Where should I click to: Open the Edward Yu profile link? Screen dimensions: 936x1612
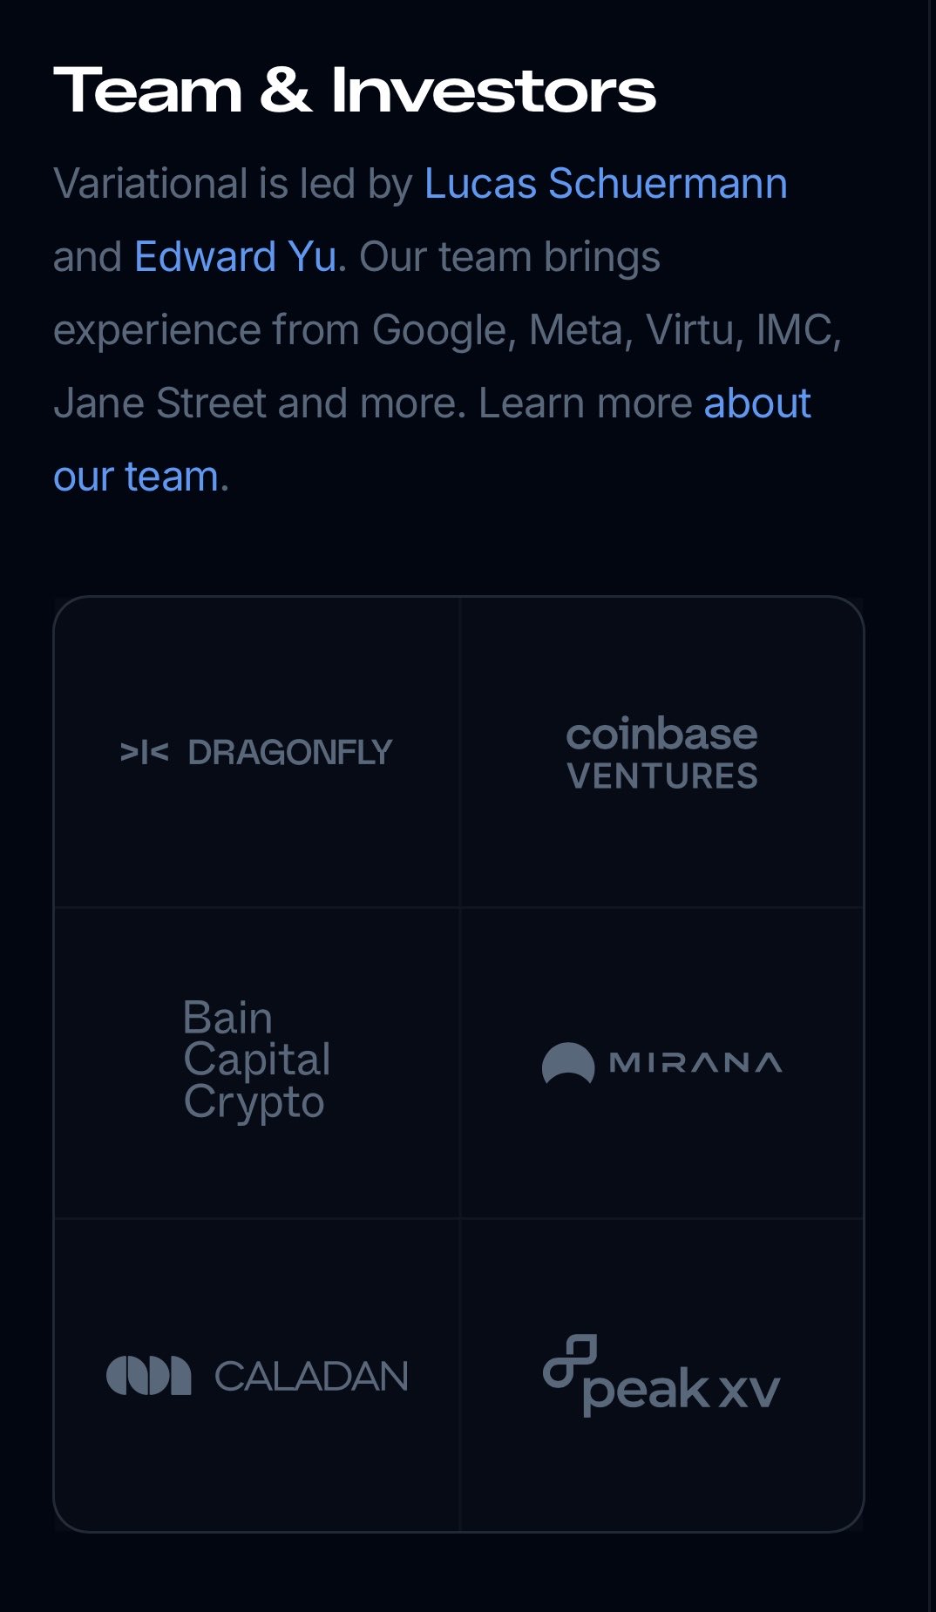coord(235,257)
